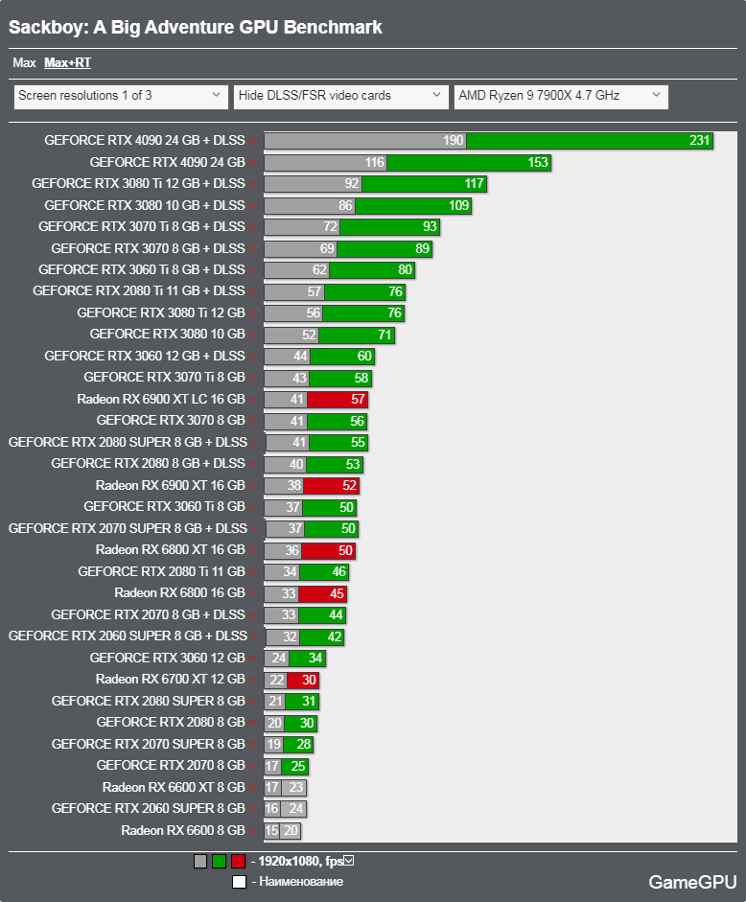This screenshot has height=902, width=746.
Task: Click the GEFORCE RTX 2070 8 GB label
Action: tap(171, 765)
